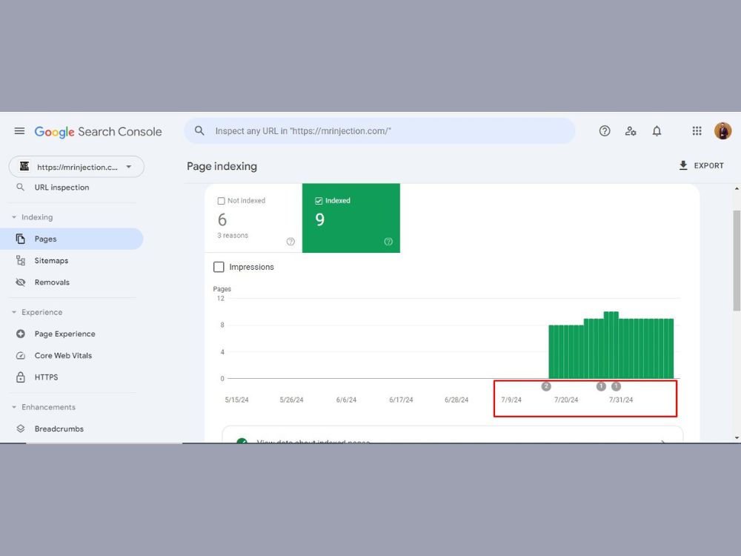Screen dimensions: 741x556
Task: Open the notifications bell
Action: (657, 131)
